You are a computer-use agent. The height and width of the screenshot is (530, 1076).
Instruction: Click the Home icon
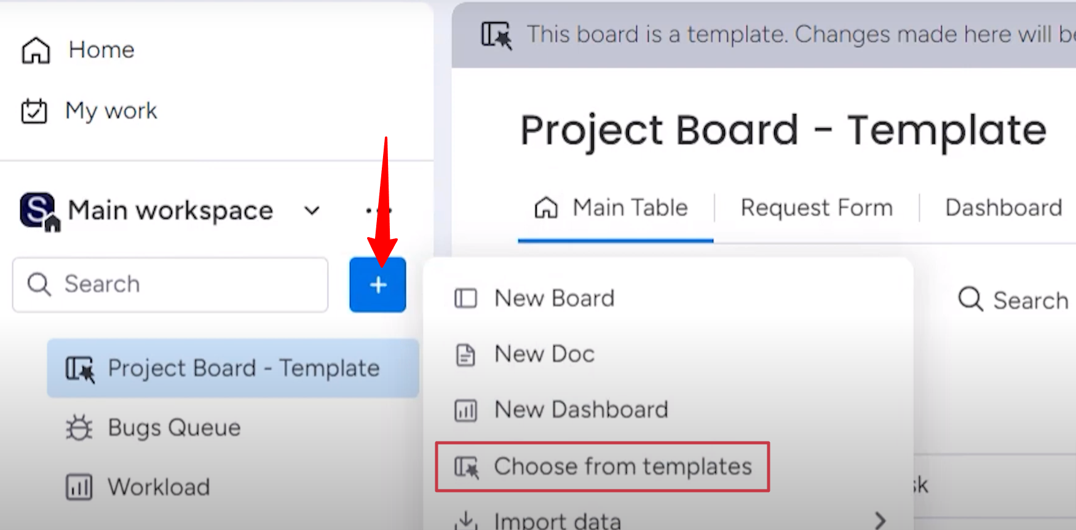pyautogui.click(x=35, y=50)
